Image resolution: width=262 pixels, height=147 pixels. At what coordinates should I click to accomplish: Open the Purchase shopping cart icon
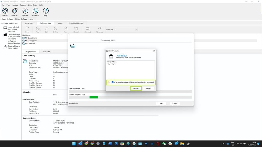[35, 11]
